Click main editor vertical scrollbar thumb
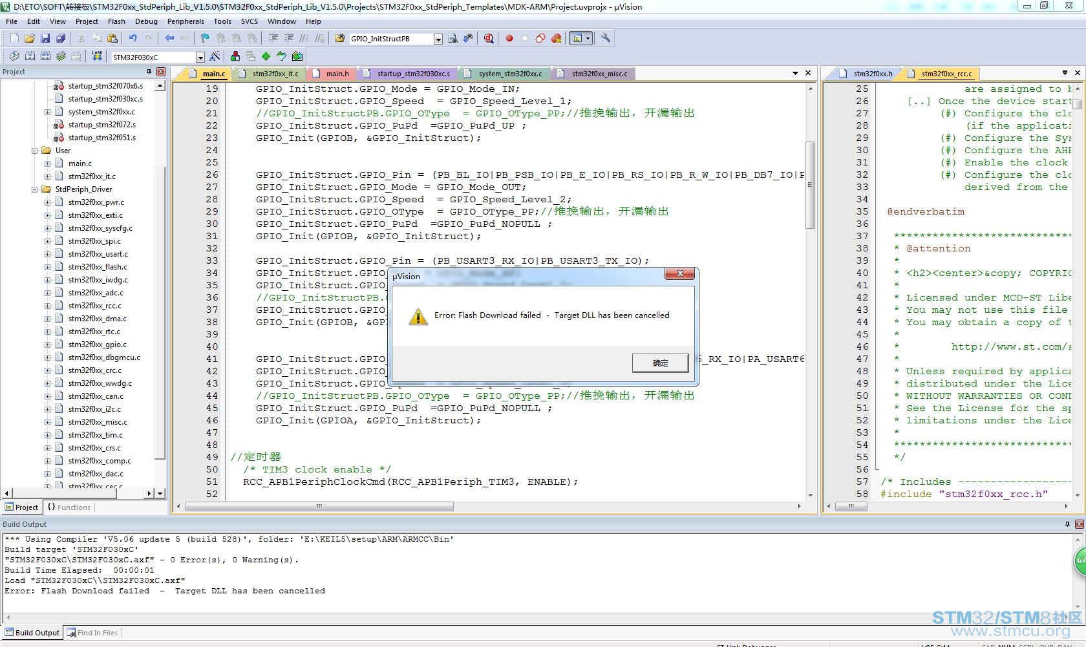This screenshot has height=647, width=1086. click(810, 184)
